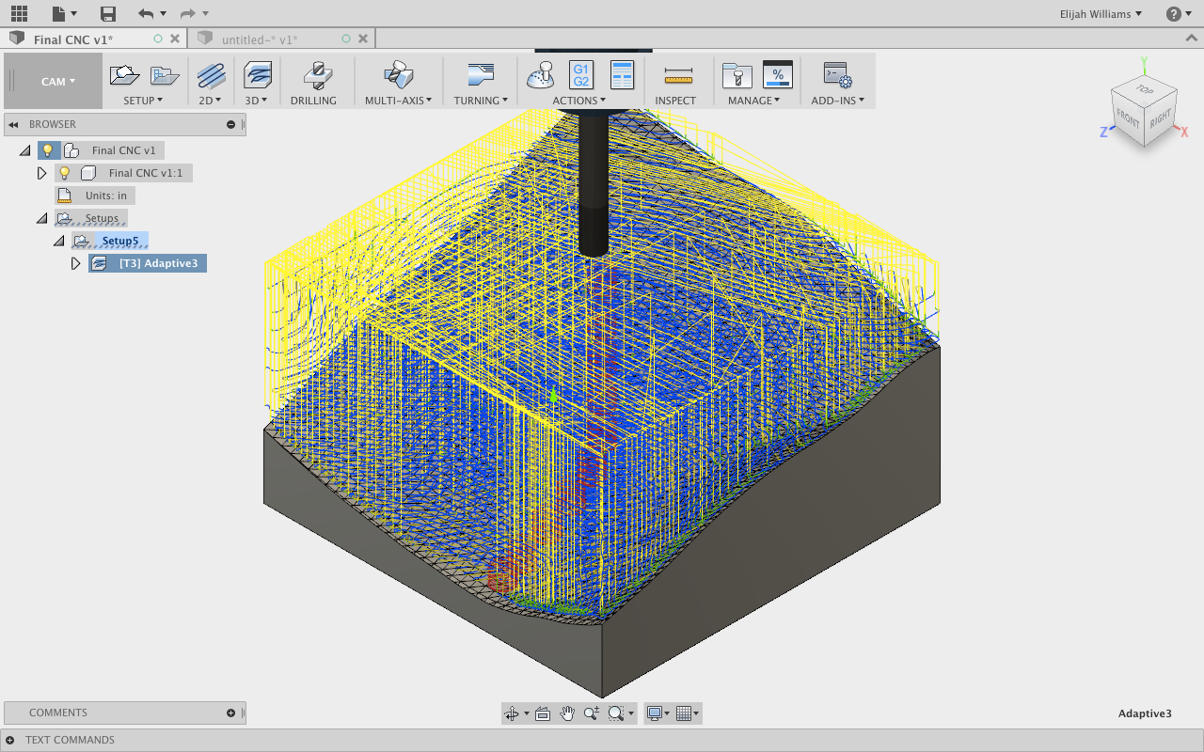Click the Browser panel minus toggle

(x=230, y=124)
